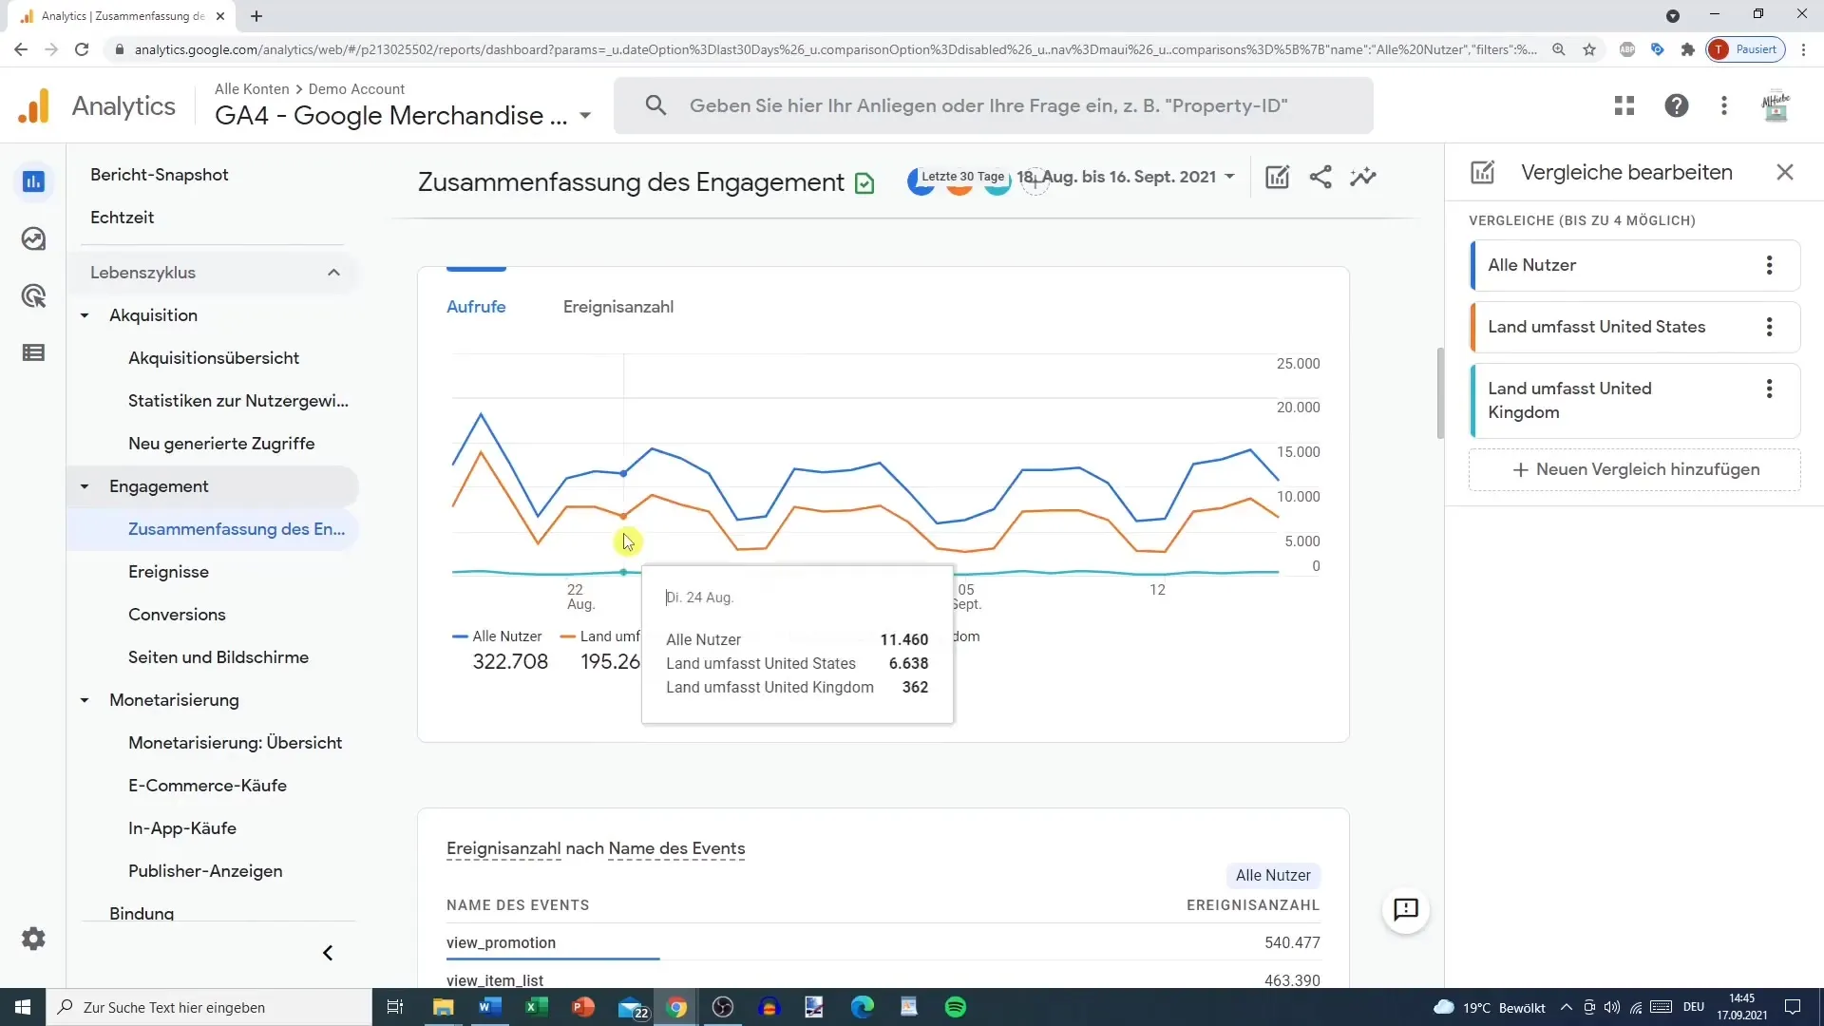Open Neu generierte Zugriffe report
The image size is (1824, 1026).
221,444
